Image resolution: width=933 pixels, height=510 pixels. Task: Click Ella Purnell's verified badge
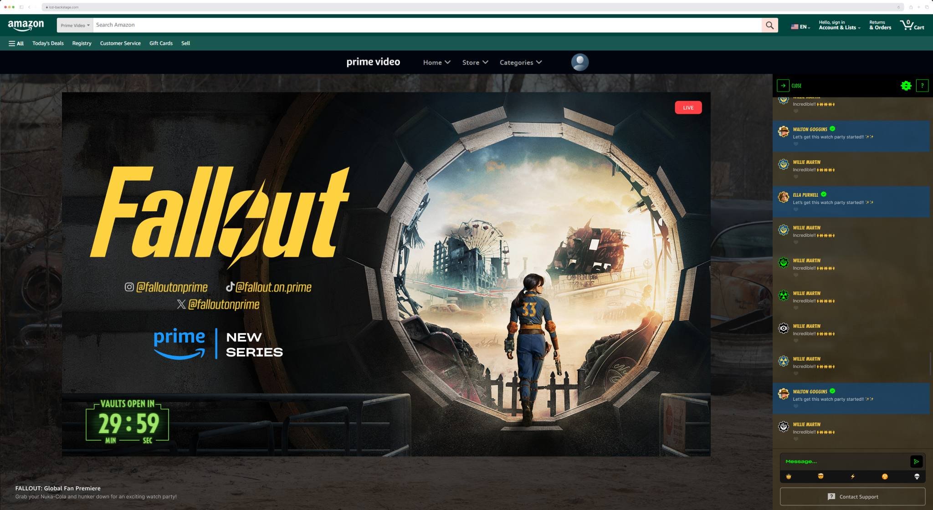coord(824,194)
